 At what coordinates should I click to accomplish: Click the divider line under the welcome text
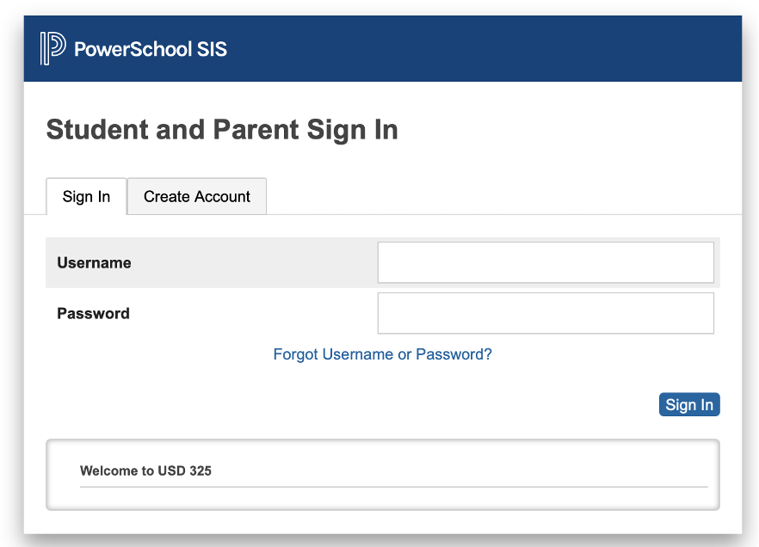click(x=393, y=487)
